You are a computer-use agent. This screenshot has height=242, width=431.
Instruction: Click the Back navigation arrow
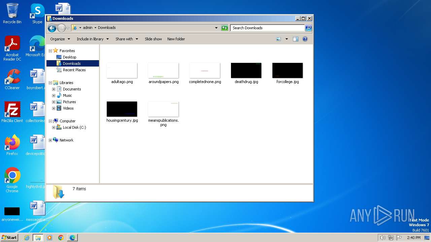coord(52,28)
